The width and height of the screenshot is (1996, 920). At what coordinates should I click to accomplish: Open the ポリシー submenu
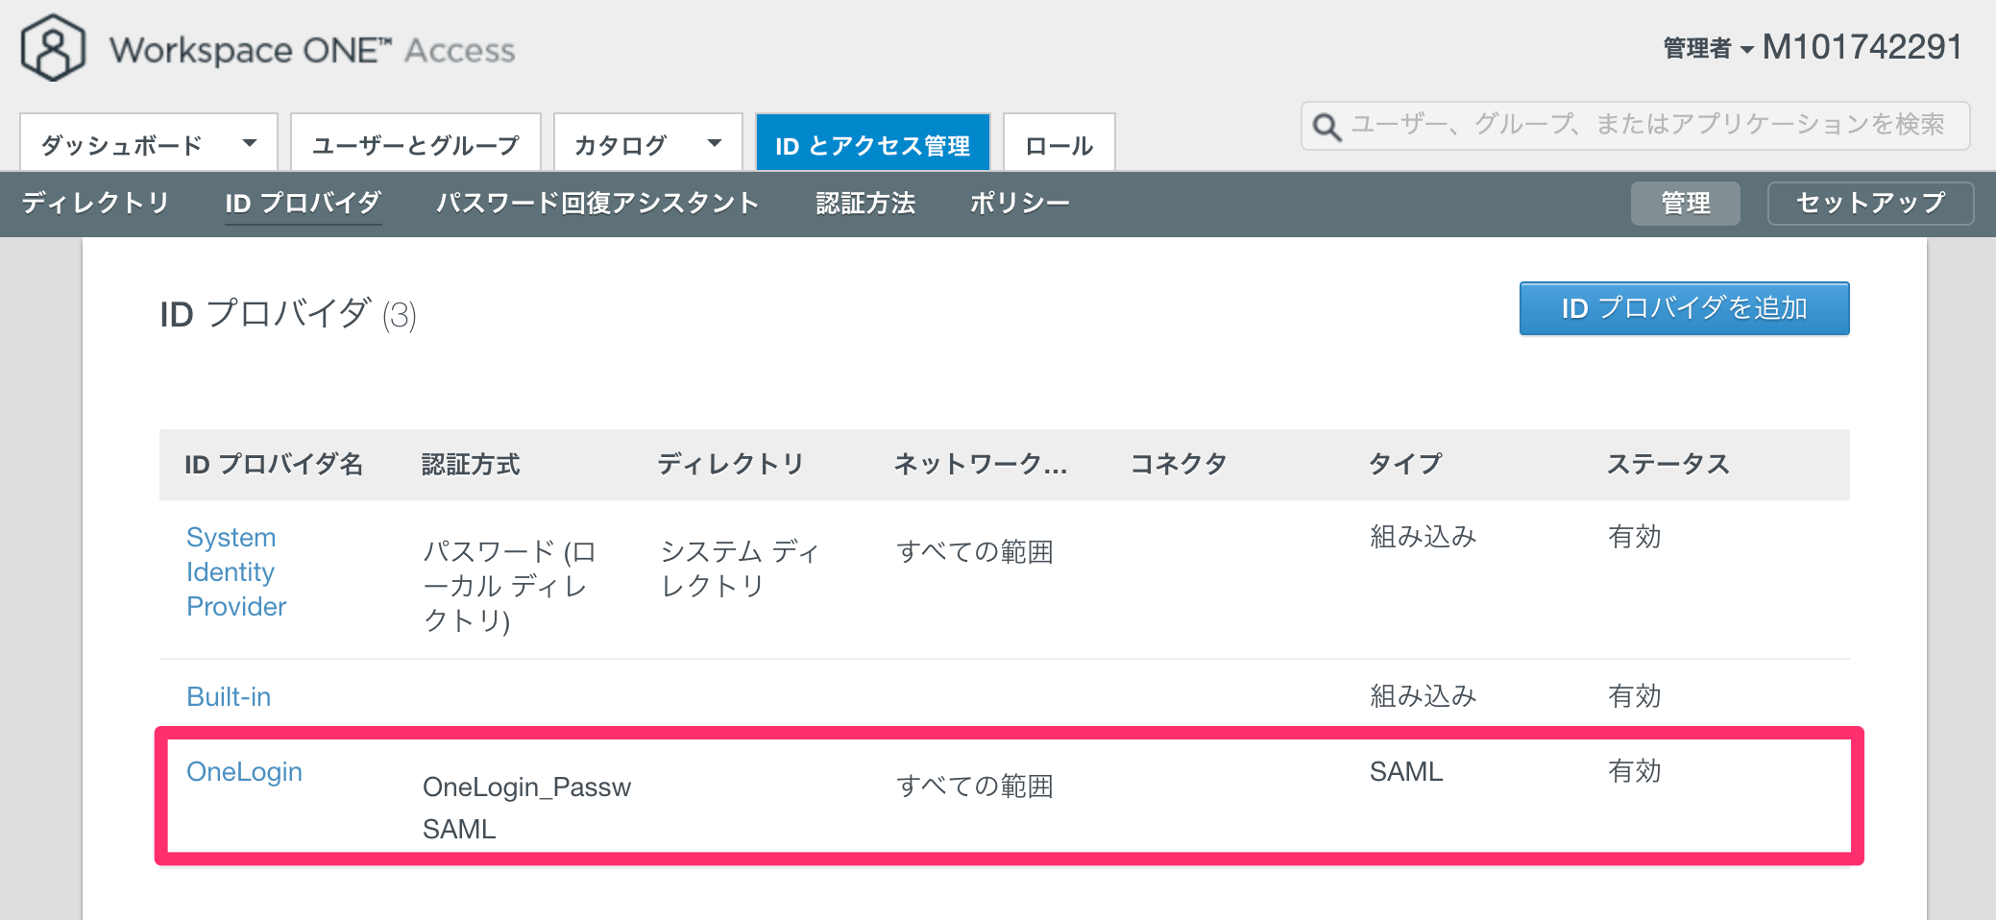1019,203
